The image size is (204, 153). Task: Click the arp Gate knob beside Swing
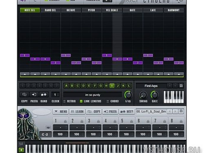point(155,95)
